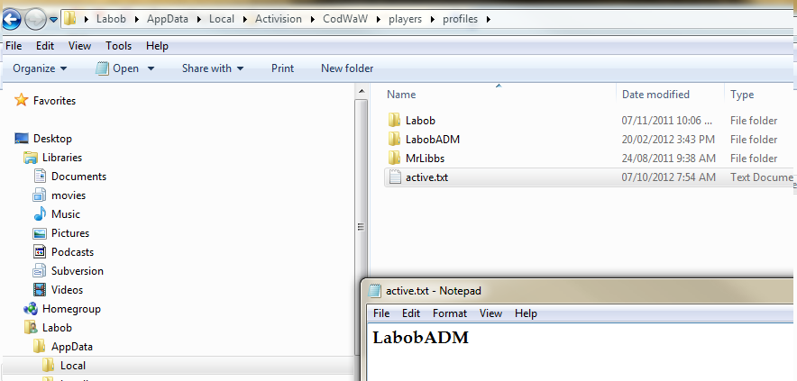Sort files by Date modified column
Image resolution: width=797 pixels, height=381 pixels.
click(655, 95)
